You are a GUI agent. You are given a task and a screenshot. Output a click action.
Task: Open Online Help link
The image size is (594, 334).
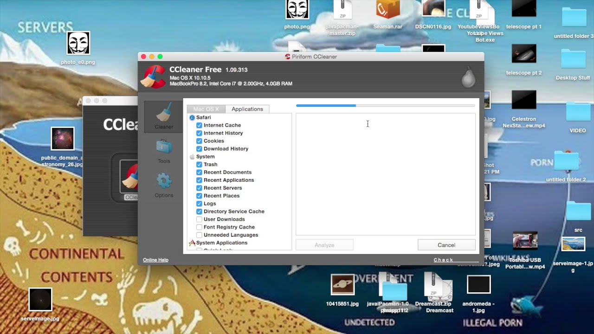pyautogui.click(x=155, y=260)
